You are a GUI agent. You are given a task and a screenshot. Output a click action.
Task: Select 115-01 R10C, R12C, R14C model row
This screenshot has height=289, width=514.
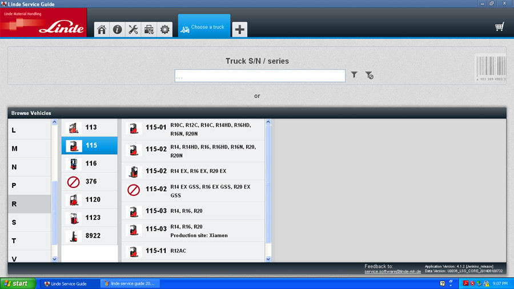194,130
